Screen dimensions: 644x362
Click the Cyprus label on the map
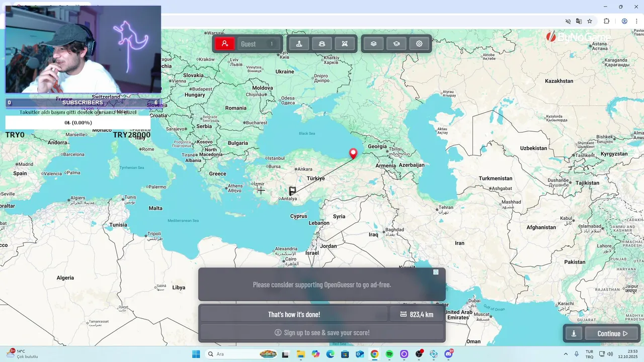click(298, 216)
